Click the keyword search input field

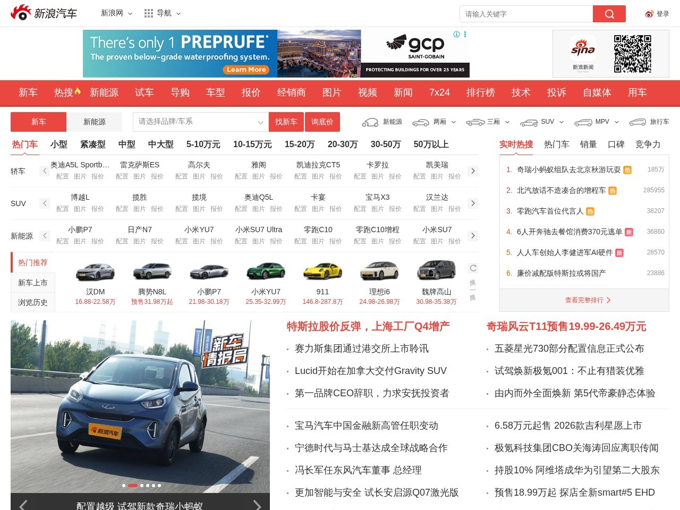coord(526,14)
